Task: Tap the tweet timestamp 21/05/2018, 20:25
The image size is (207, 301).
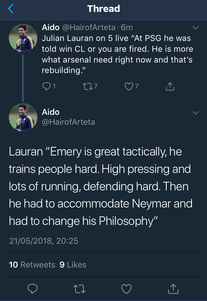Action: click(x=44, y=241)
